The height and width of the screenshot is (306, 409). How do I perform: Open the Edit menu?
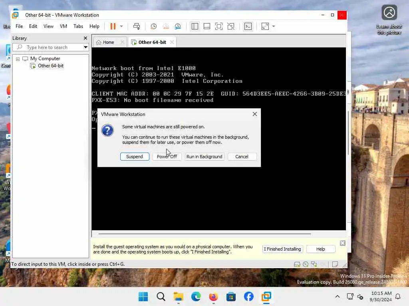click(33, 26)
